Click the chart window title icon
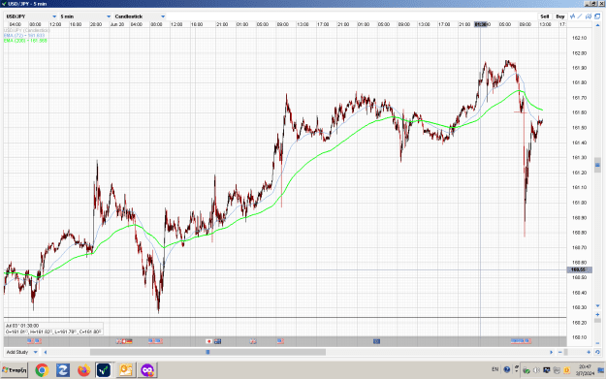Screen dimensions: 606x379 pyautogui.click(x=4, y=4)
